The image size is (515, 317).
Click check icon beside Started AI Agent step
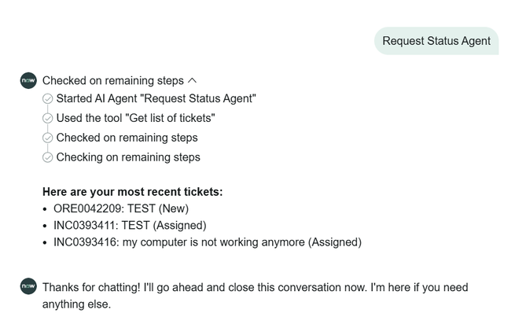(47, 99)
